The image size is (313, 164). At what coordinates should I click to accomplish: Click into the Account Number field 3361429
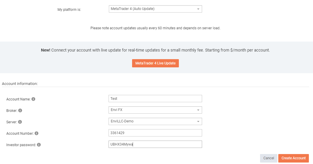(x=155, y=133)
